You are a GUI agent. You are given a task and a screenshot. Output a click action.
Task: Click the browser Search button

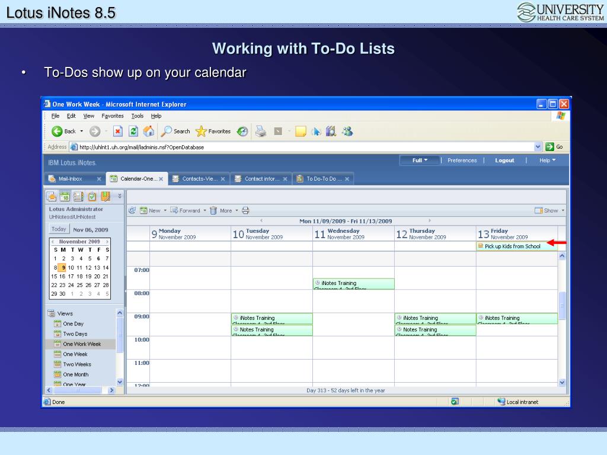coord(175,132)
